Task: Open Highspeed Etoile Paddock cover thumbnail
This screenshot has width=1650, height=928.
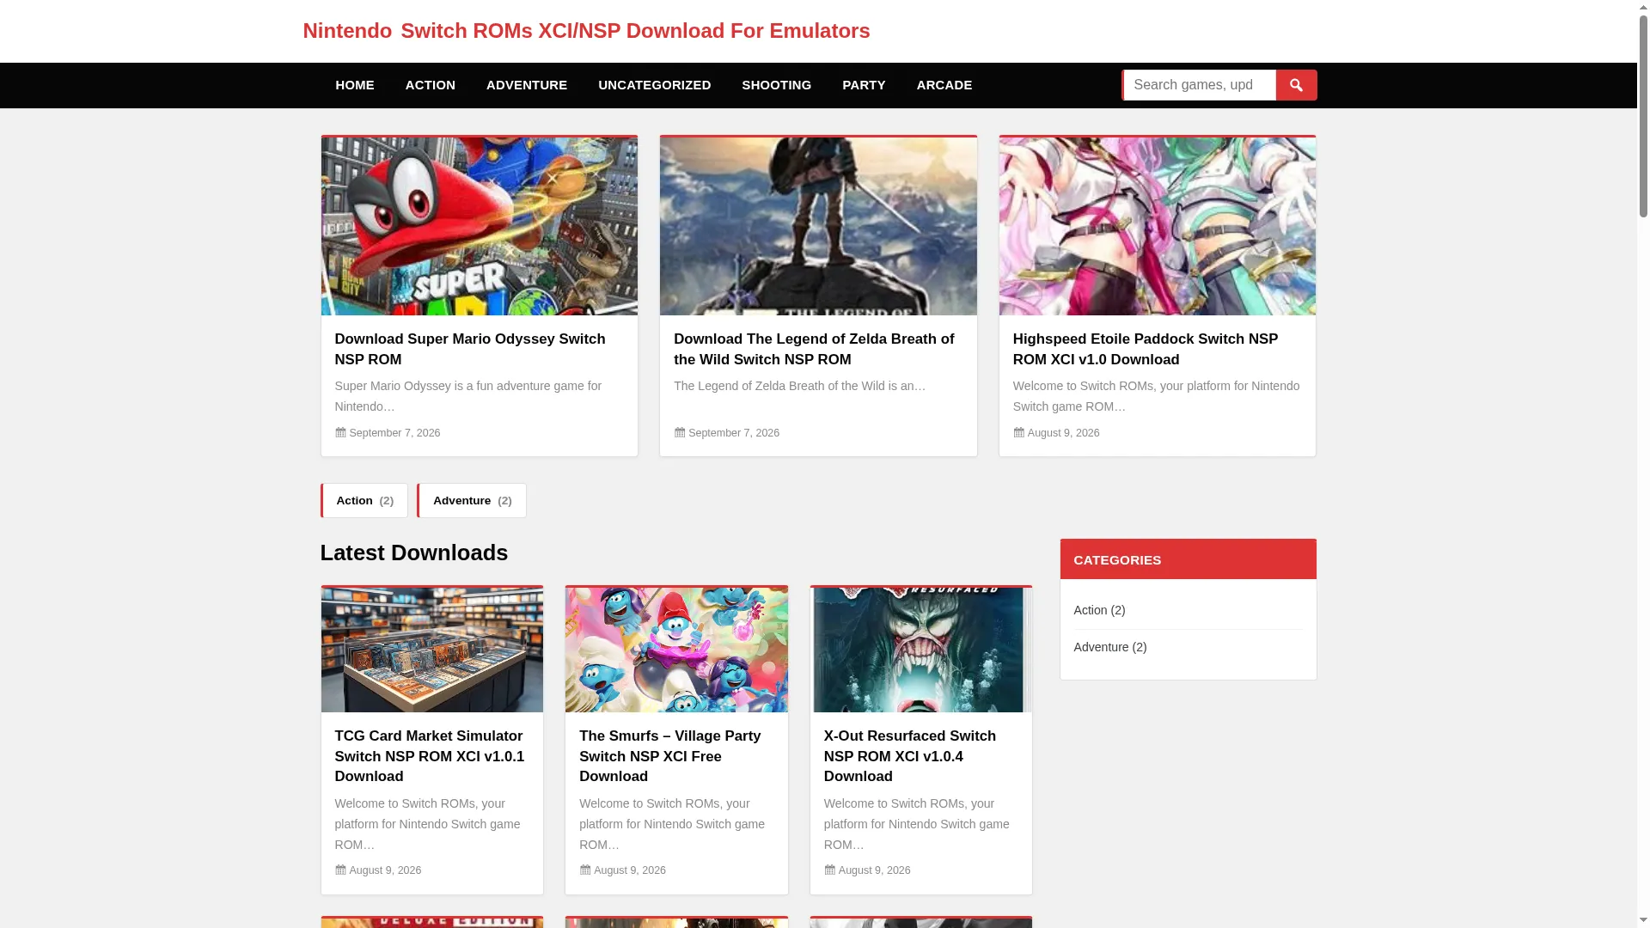Action: (1158, 226)
